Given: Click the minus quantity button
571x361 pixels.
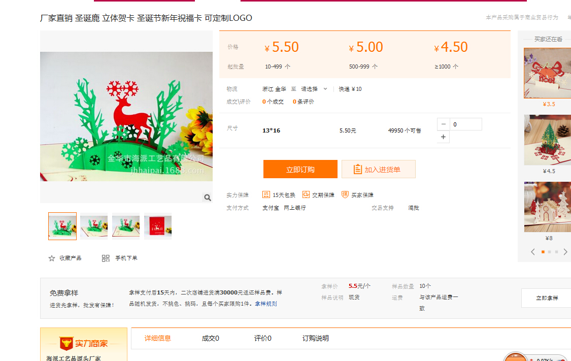Looking at the screenshot, I should point(443,124).
